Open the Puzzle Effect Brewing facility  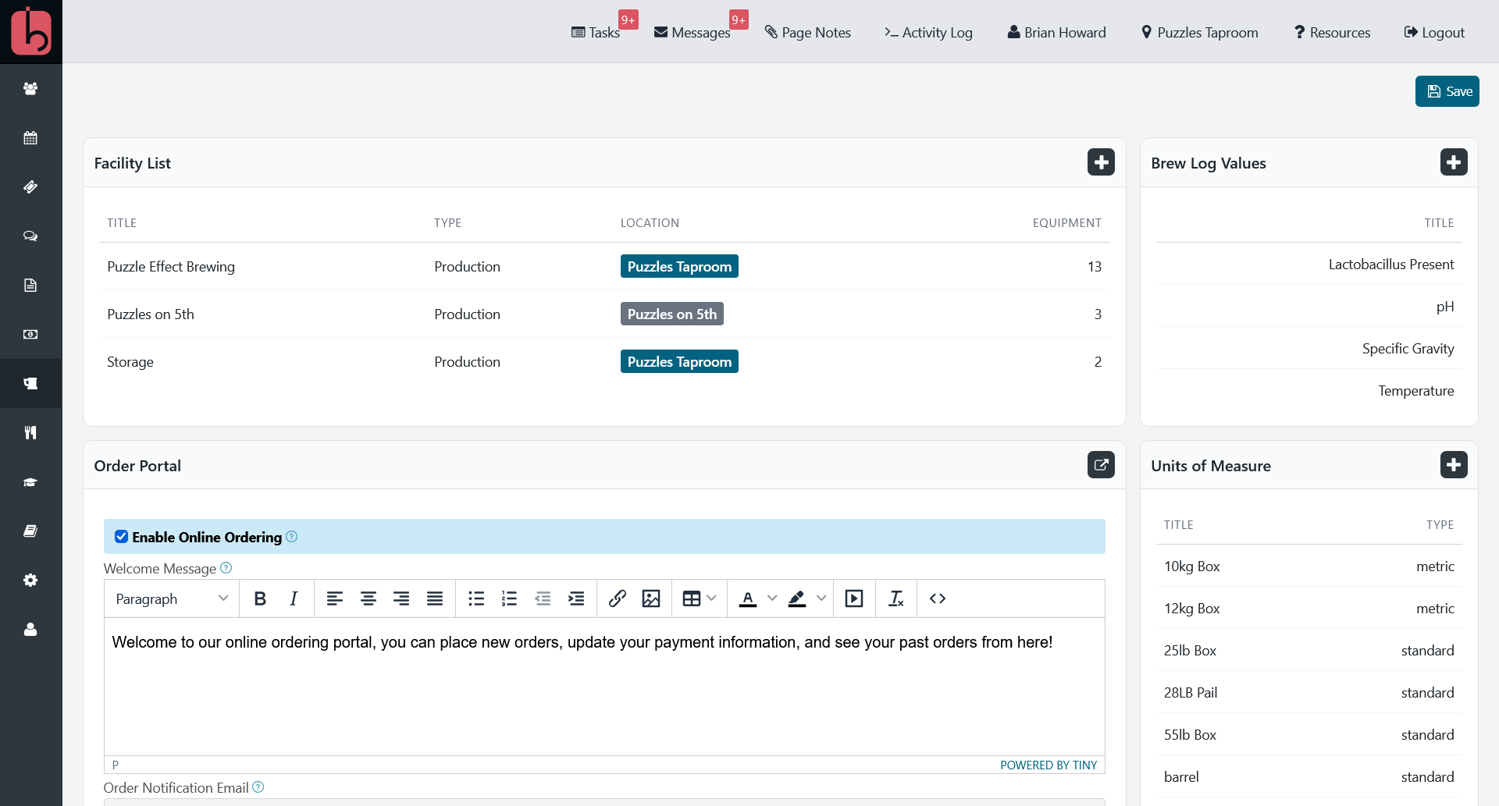point(171,266)
